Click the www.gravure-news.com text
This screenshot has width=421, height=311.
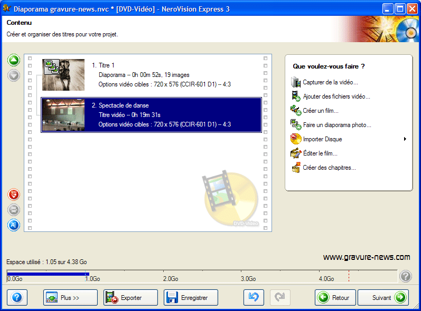coord(367,257)
